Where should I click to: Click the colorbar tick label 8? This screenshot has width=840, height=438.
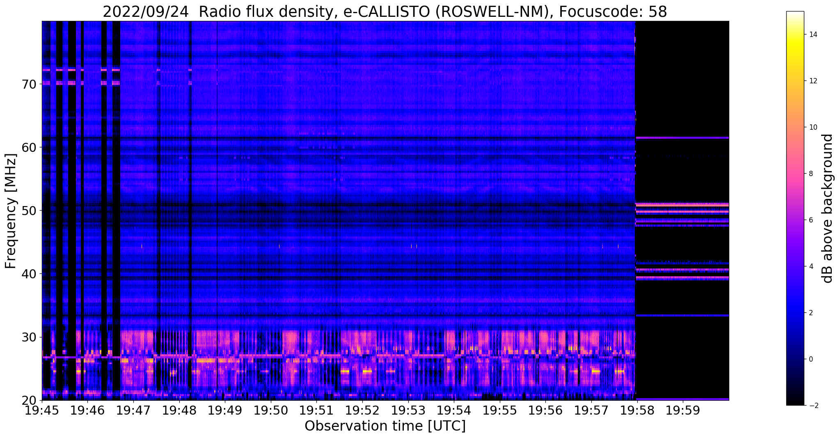(x=811, y=174)
